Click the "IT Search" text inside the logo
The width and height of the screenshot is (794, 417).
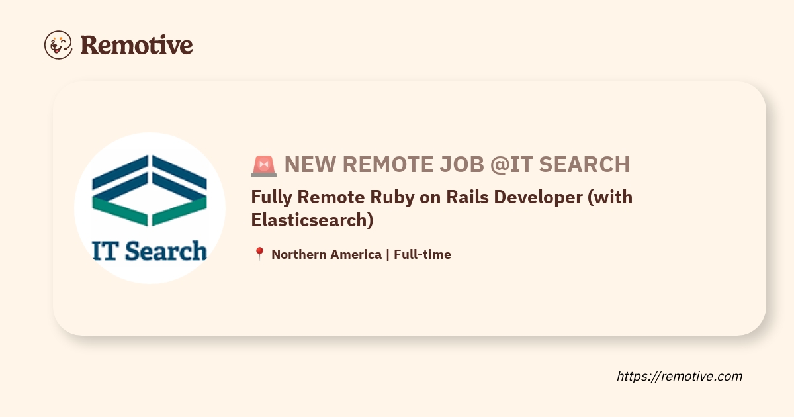[150, 252]
